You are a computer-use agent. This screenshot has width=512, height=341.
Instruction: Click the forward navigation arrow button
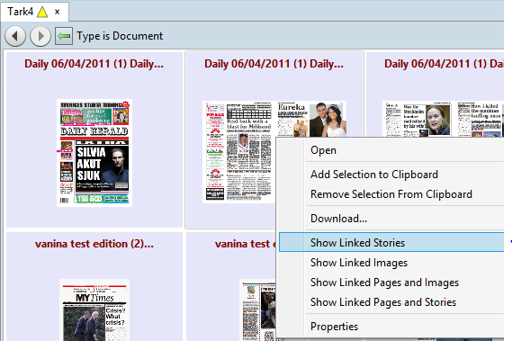40,36
